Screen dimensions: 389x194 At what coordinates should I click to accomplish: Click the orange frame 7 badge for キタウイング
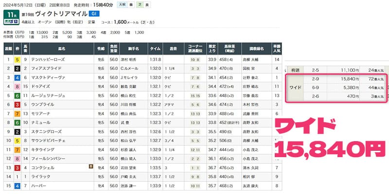click(17, 150)
